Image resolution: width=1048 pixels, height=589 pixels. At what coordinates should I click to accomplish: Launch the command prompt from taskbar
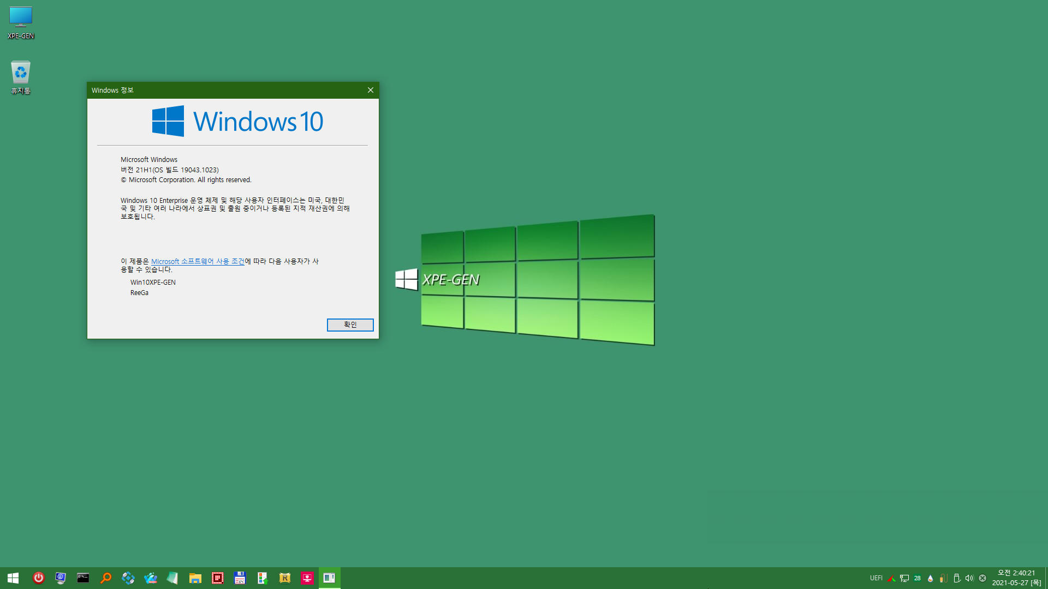(83, 578)
